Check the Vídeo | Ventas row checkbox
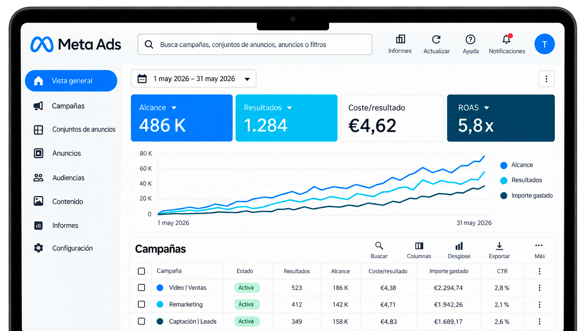 click(x=141, y=288)
